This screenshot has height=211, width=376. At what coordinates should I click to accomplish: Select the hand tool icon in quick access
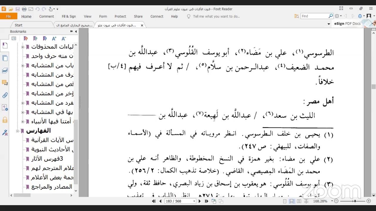pyautogui.click(x=51, y=9)
